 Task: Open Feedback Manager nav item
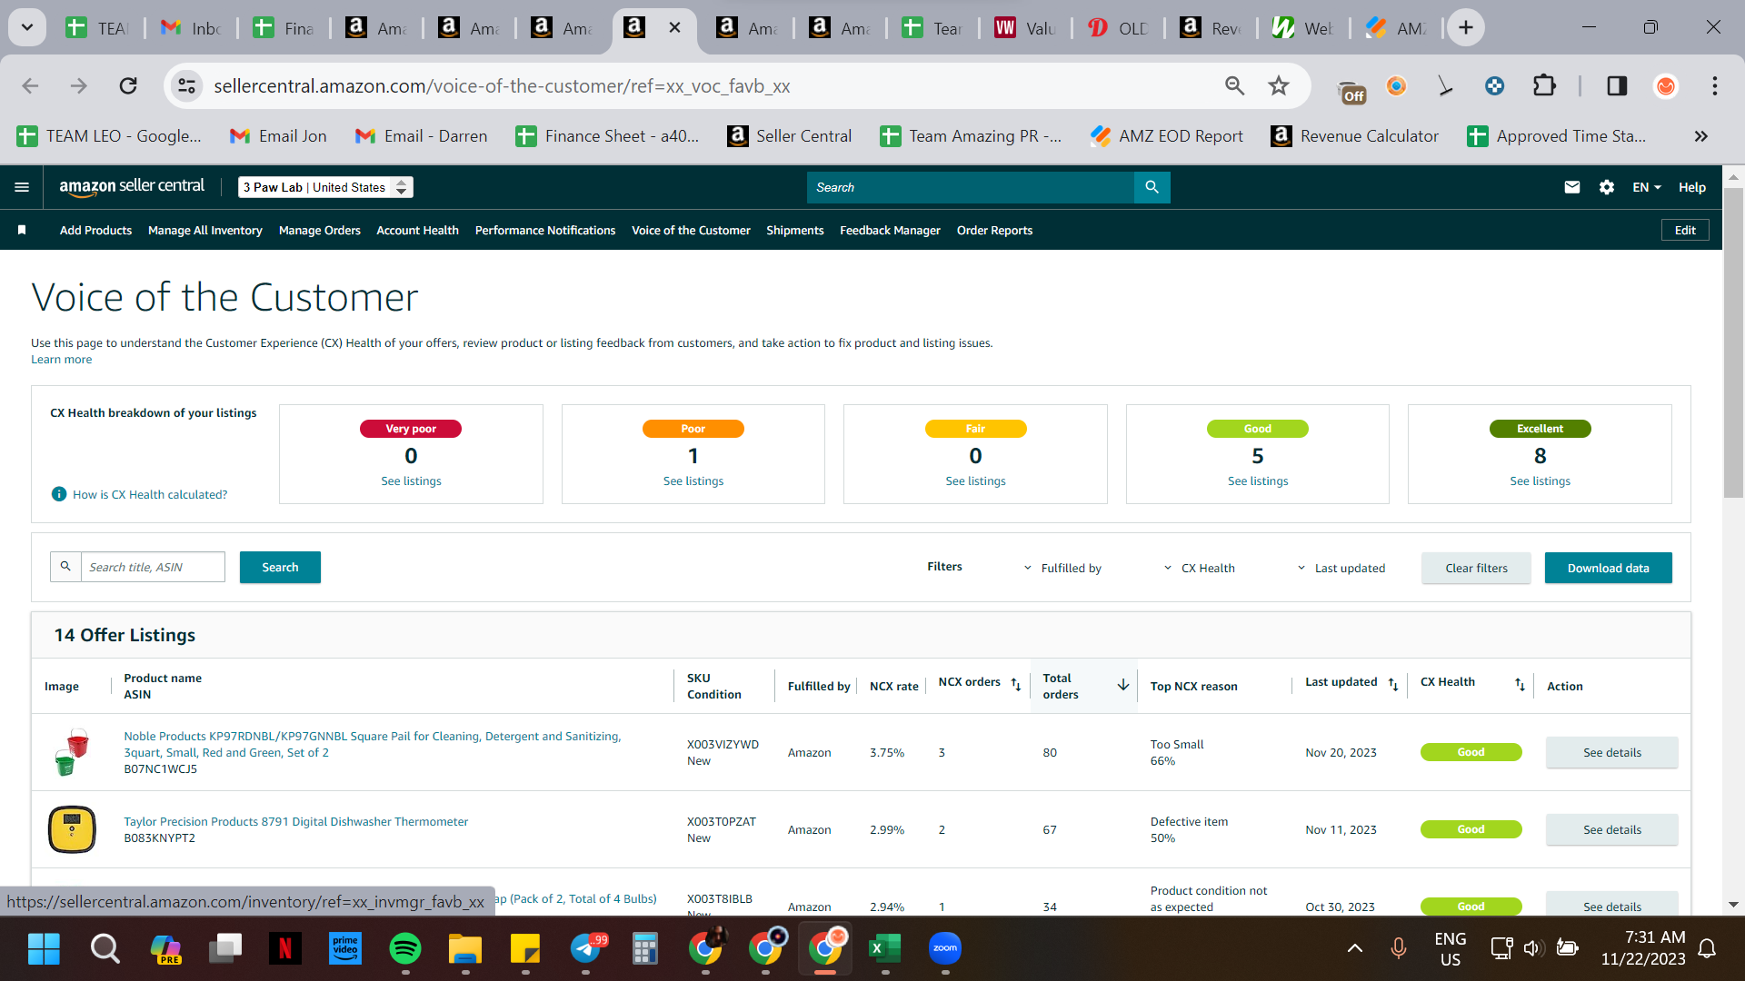coord(890,231)
